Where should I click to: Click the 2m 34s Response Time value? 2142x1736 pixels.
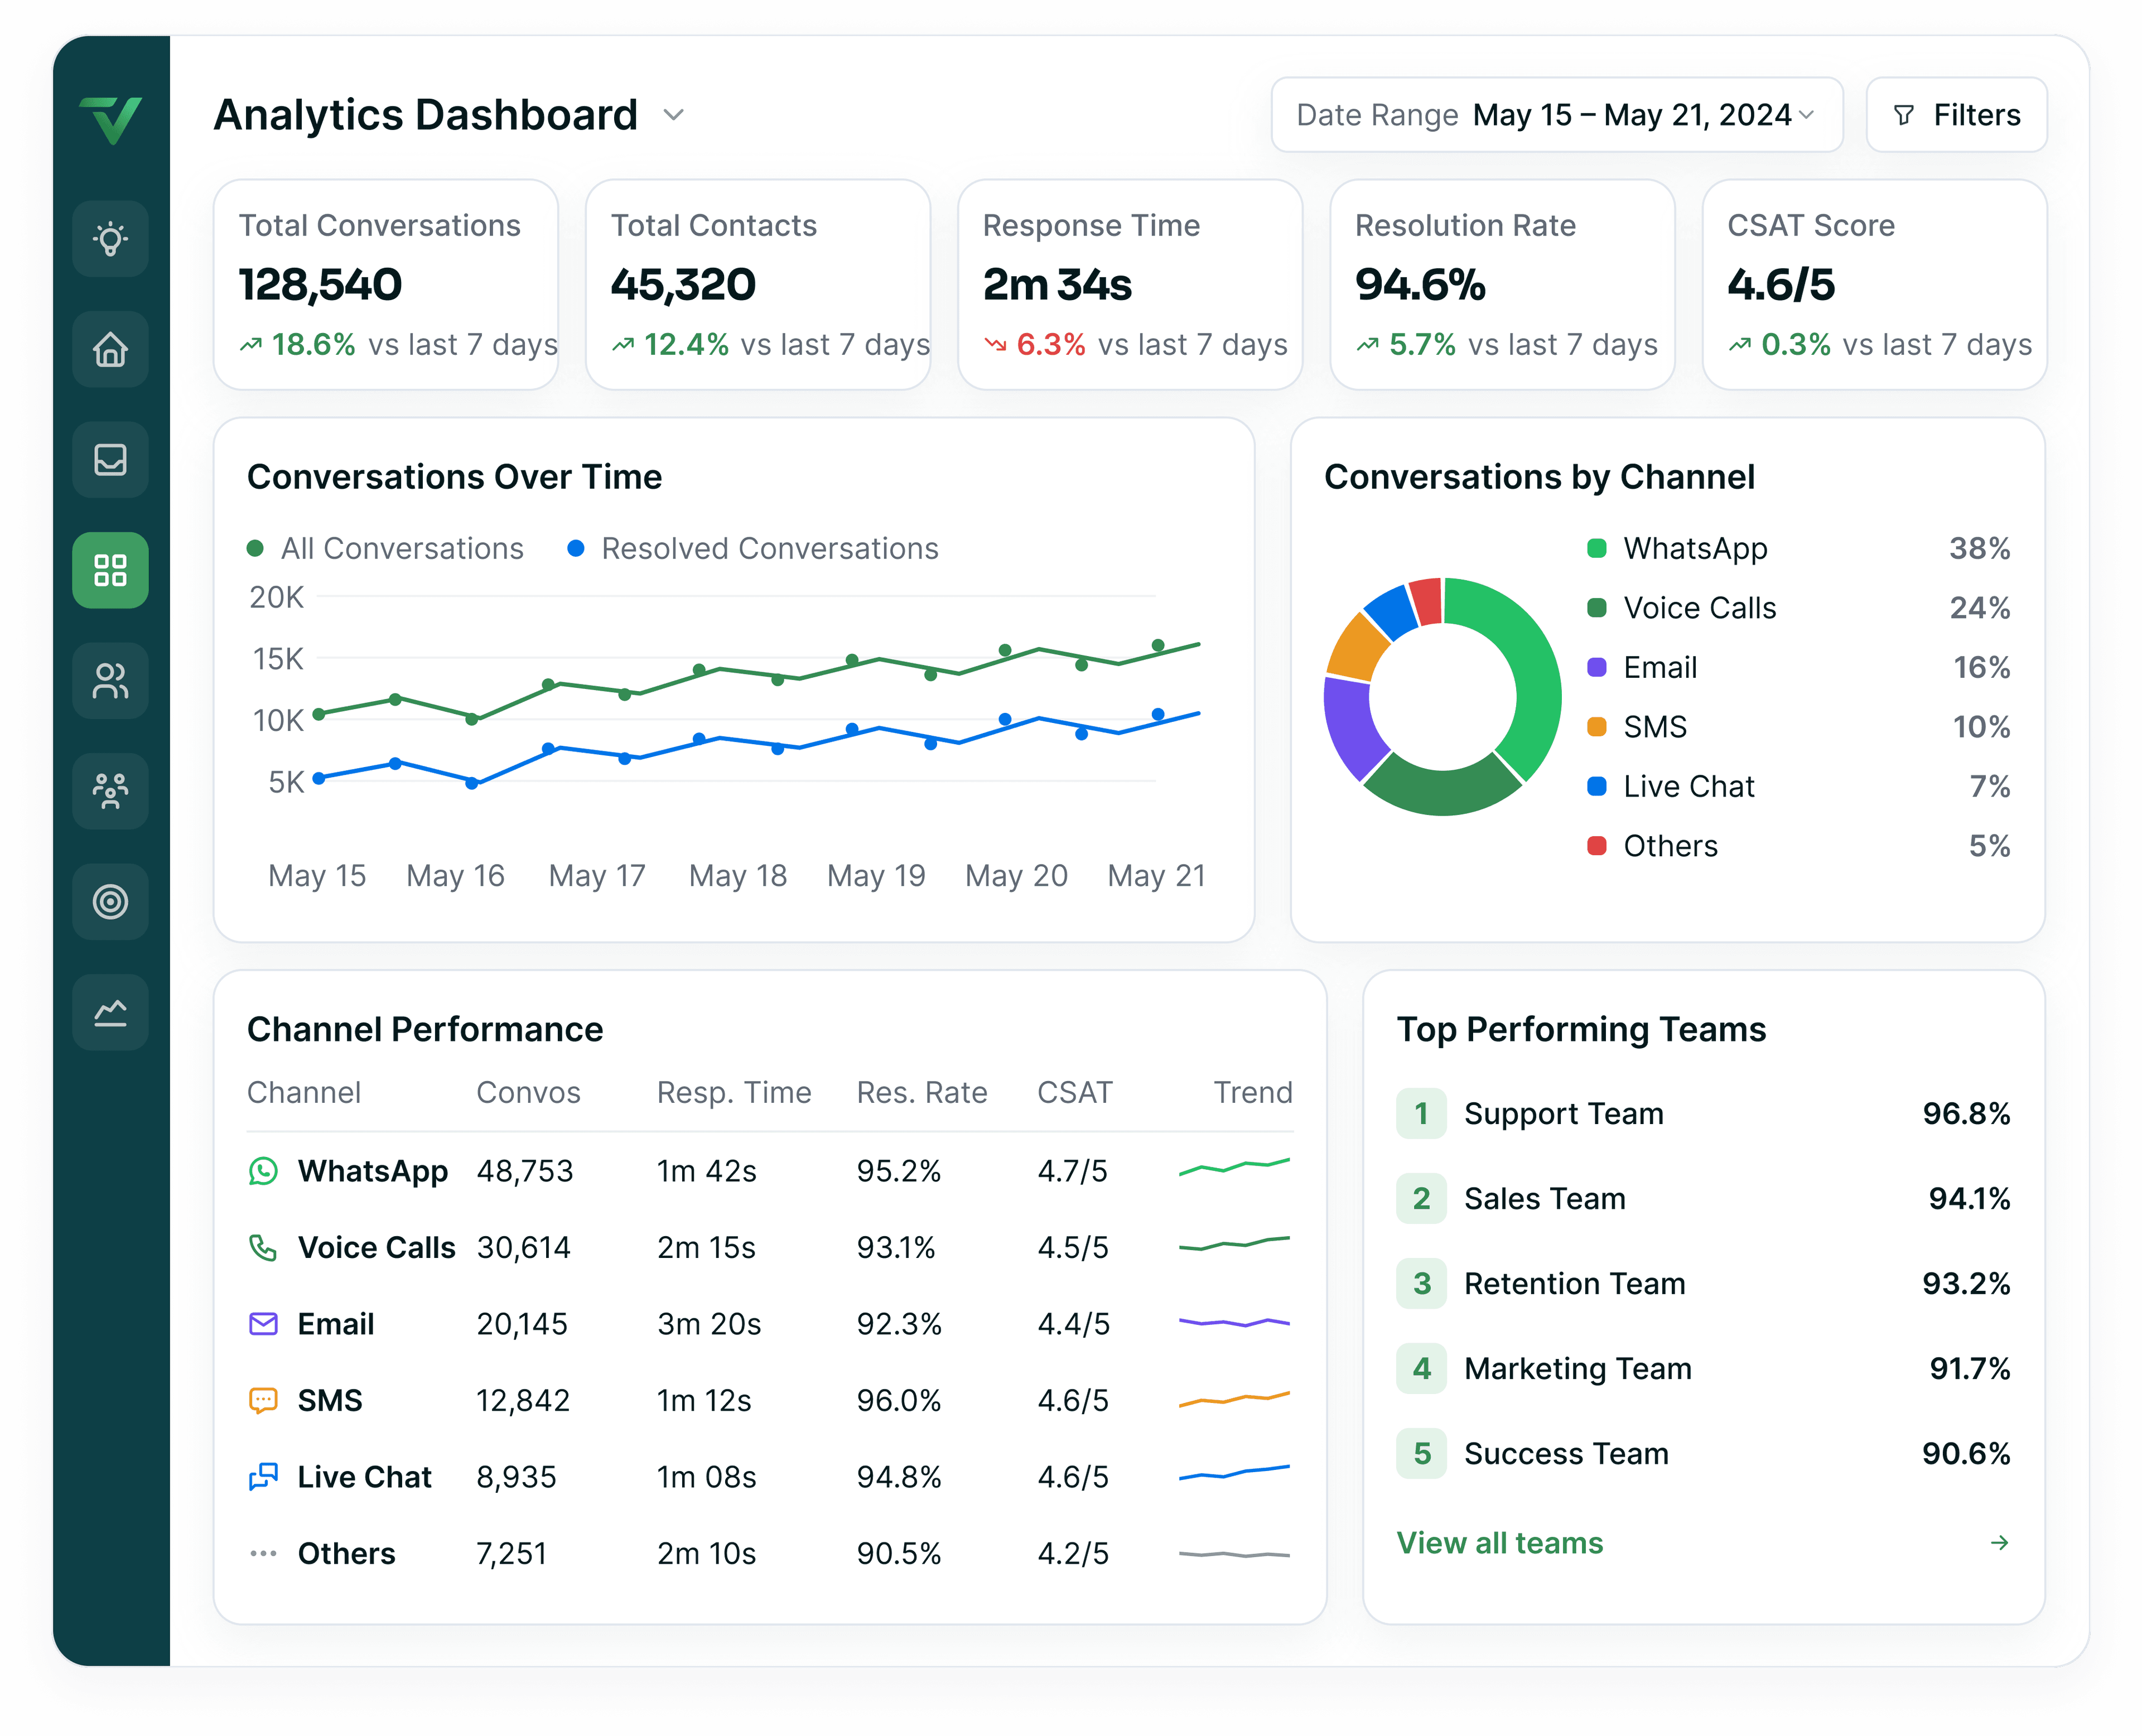coord(1057,285)
